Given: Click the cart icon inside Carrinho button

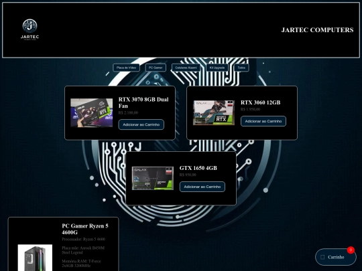Looking at the screenshot, I should pos(322,257).
